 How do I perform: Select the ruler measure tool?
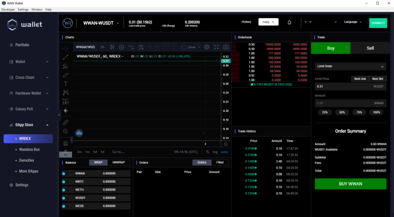(66, 122)
